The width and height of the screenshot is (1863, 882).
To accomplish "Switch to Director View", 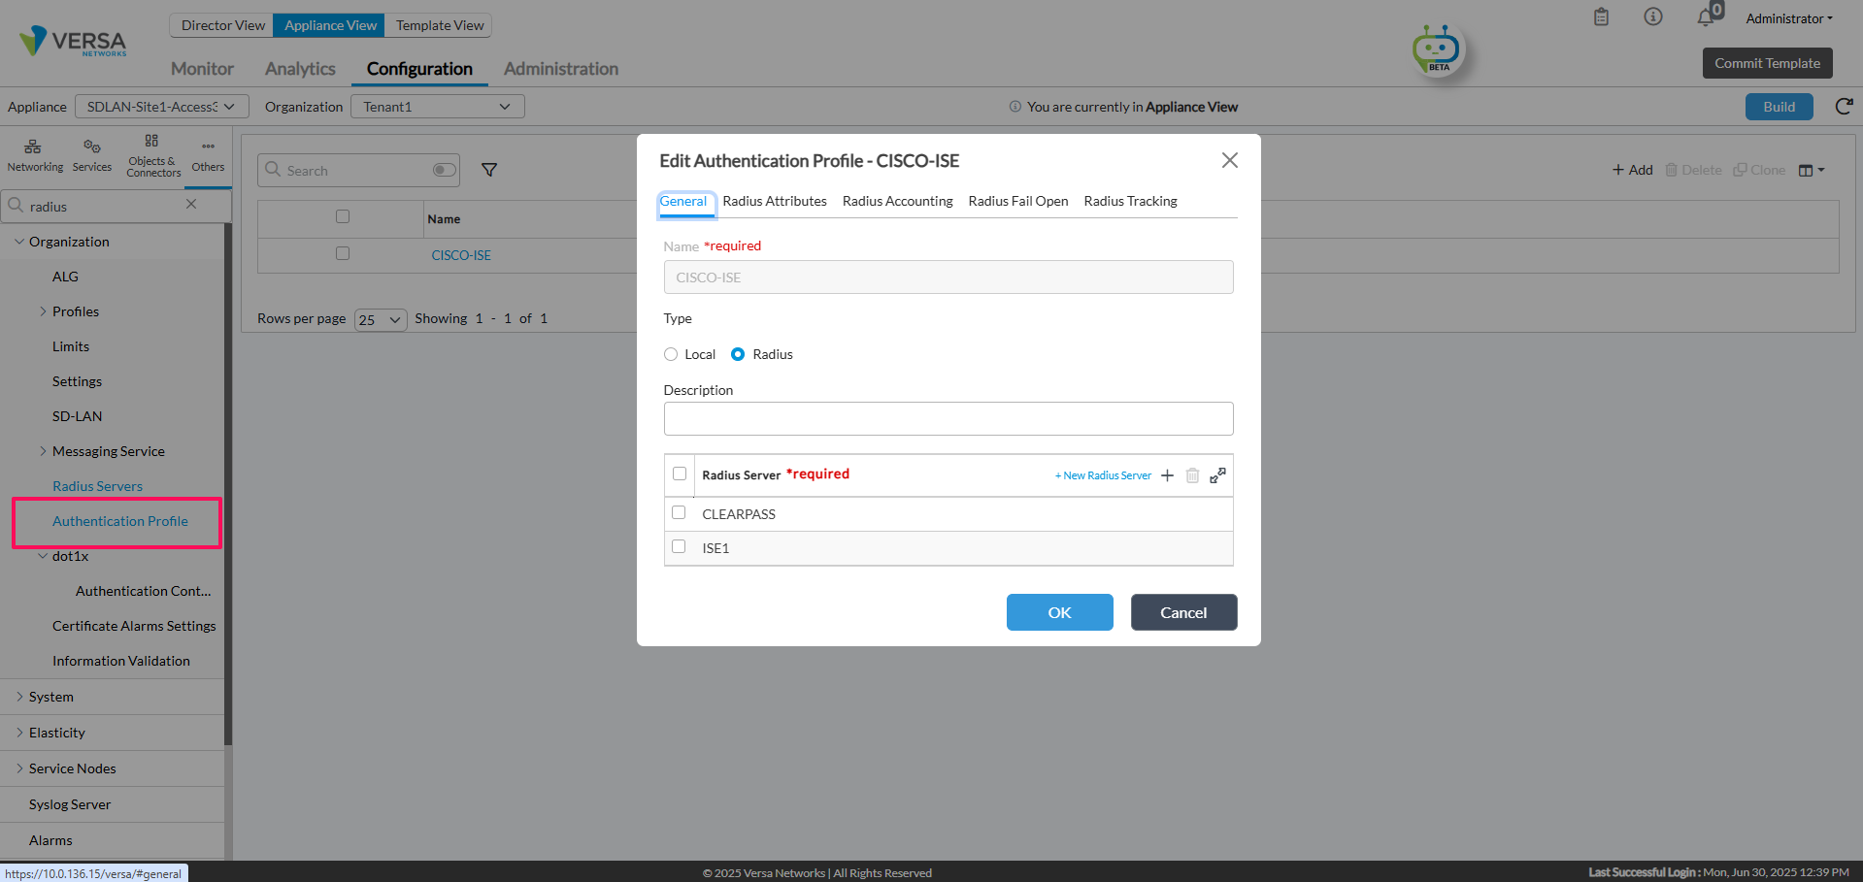I will coord(222,25).
